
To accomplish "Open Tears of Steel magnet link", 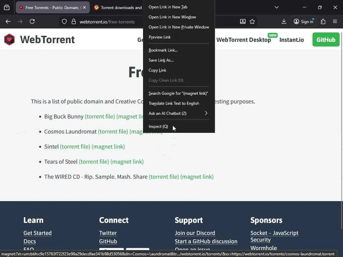I will tap(127, 162).
